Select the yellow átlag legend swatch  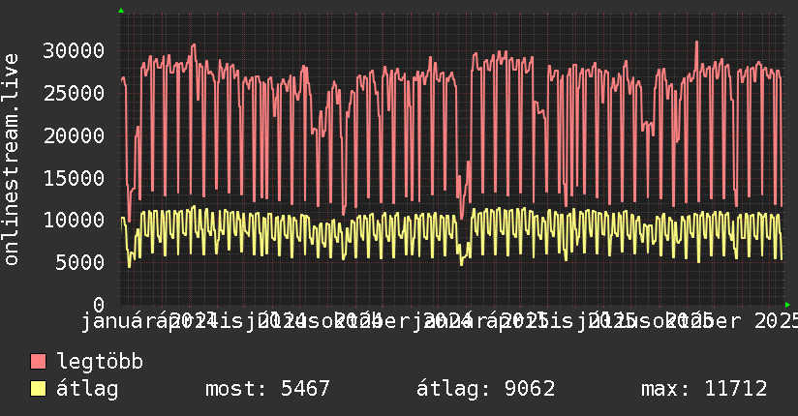(39, 389)
